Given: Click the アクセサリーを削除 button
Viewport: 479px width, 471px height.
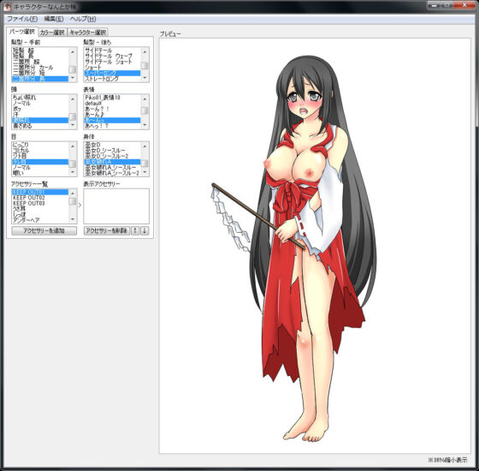Looking at the screenshot, I should (107, 230).
